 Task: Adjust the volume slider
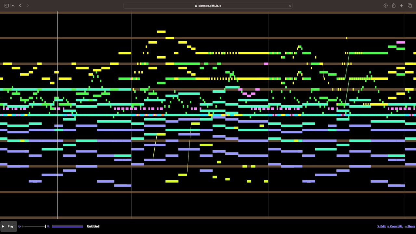(35, 227)
